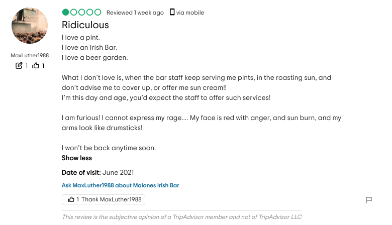Click the thumbs-up icon in Thank button
The height and width of the screenshot is (225, 392).
(x=71, y=199)
